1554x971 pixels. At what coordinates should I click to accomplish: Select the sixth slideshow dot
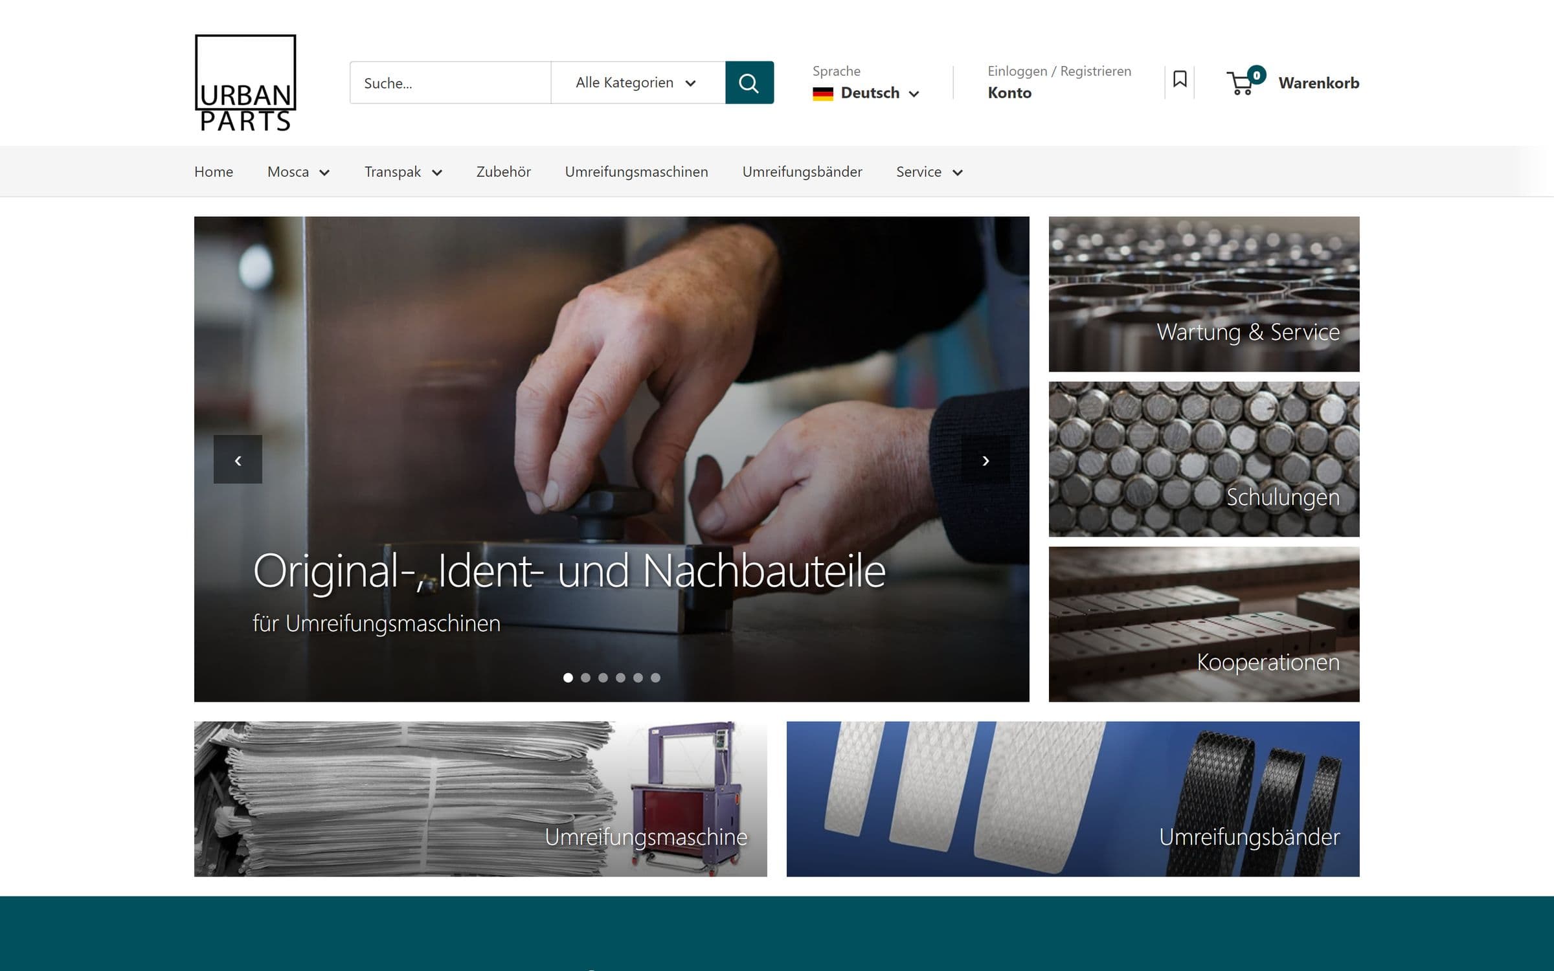click(655, 678)
